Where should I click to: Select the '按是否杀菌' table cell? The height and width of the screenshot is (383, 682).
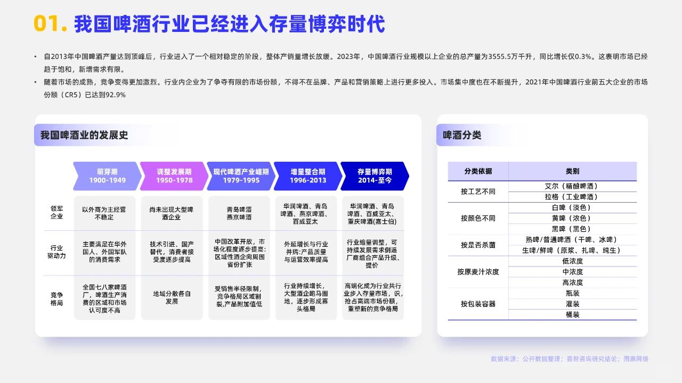point(478,245)
